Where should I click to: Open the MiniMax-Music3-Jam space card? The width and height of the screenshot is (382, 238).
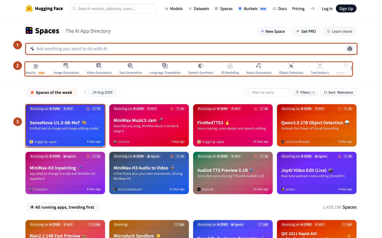click(x=149, y=125)
